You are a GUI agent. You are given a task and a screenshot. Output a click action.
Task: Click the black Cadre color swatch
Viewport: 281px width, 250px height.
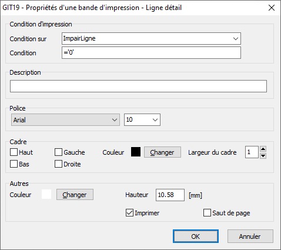click(x=136, y=152)
